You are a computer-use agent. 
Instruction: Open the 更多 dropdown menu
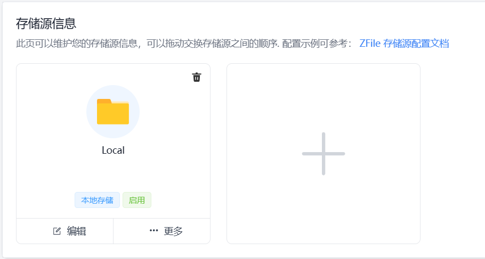click(x=166, y=231)
